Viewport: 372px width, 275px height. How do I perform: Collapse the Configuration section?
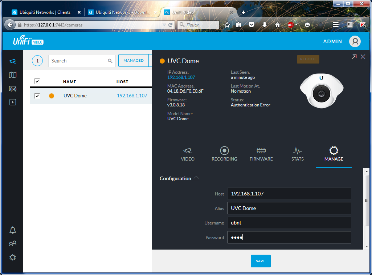[196, 178]
